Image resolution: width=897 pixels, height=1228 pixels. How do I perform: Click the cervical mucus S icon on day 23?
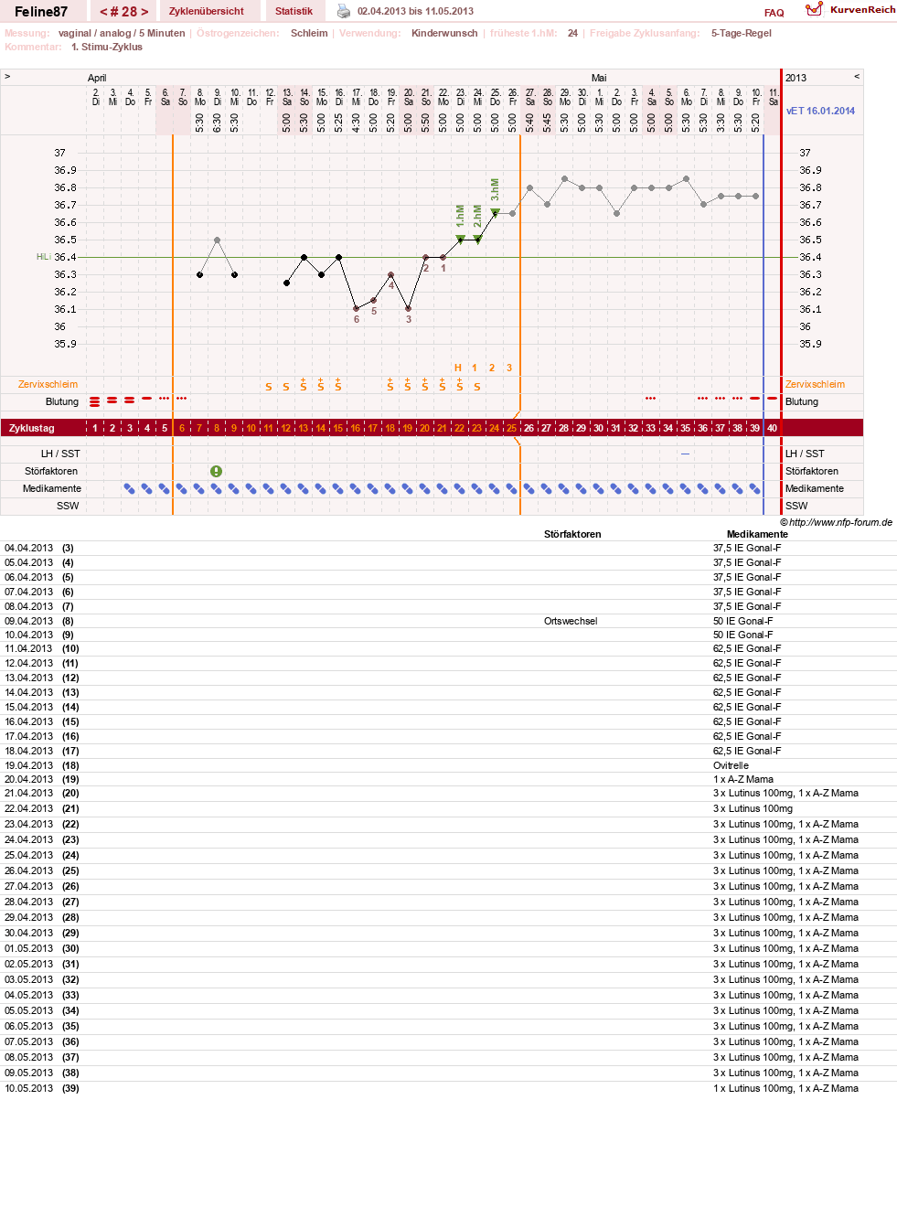click(x=476, y=387)
